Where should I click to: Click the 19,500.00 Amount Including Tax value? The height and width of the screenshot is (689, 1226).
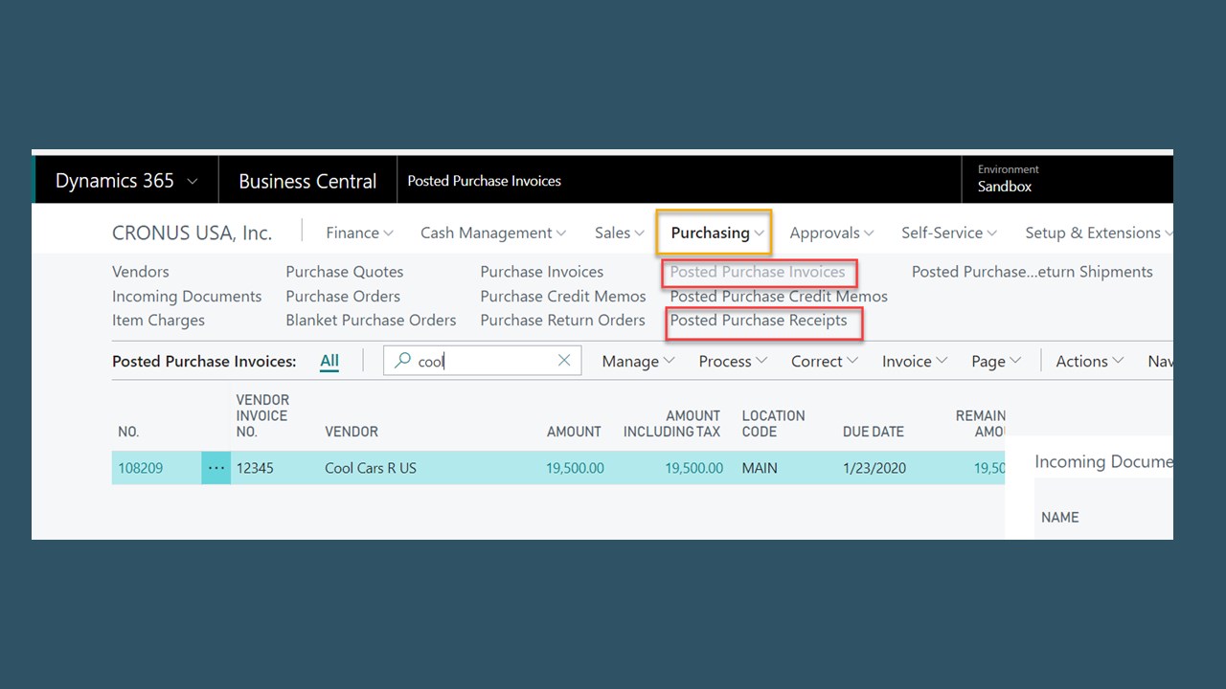pyautogui.click(x=694, y=468)
